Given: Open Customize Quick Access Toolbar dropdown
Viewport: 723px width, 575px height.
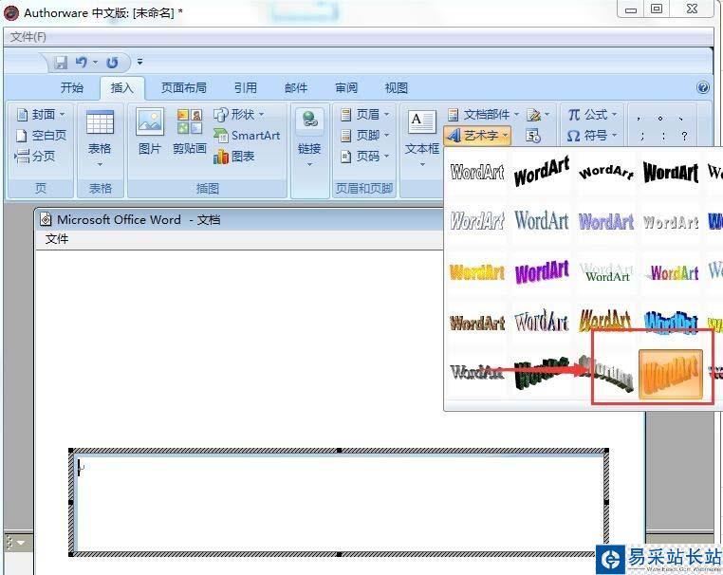Looking at the screenshot, I should [x=139, y=62].
